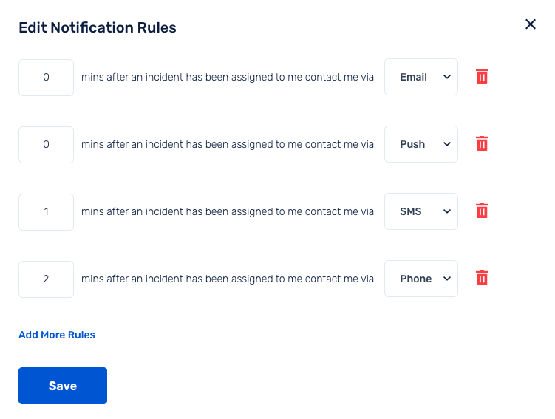Click the minutes field for Email rule

point(46,78)
